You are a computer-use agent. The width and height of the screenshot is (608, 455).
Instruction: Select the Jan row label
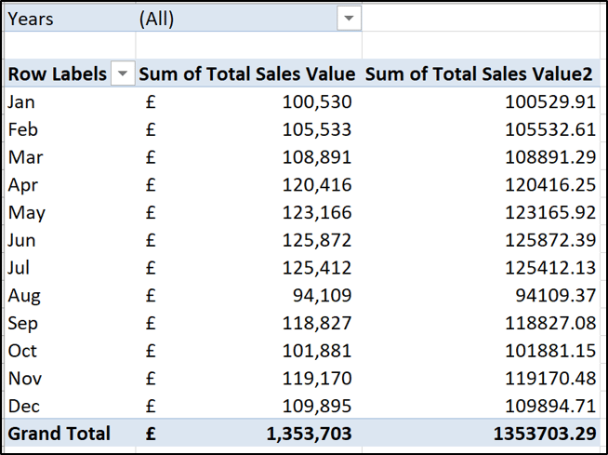20,102
